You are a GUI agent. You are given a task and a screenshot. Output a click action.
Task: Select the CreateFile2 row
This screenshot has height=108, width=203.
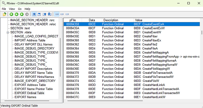pos(132,44)
